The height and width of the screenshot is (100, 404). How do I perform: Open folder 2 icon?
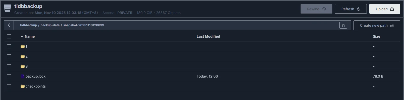23,56
